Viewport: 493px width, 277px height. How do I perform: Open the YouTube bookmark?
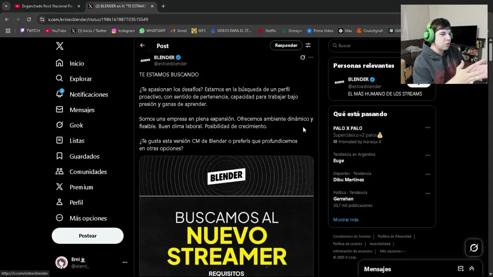55,31
